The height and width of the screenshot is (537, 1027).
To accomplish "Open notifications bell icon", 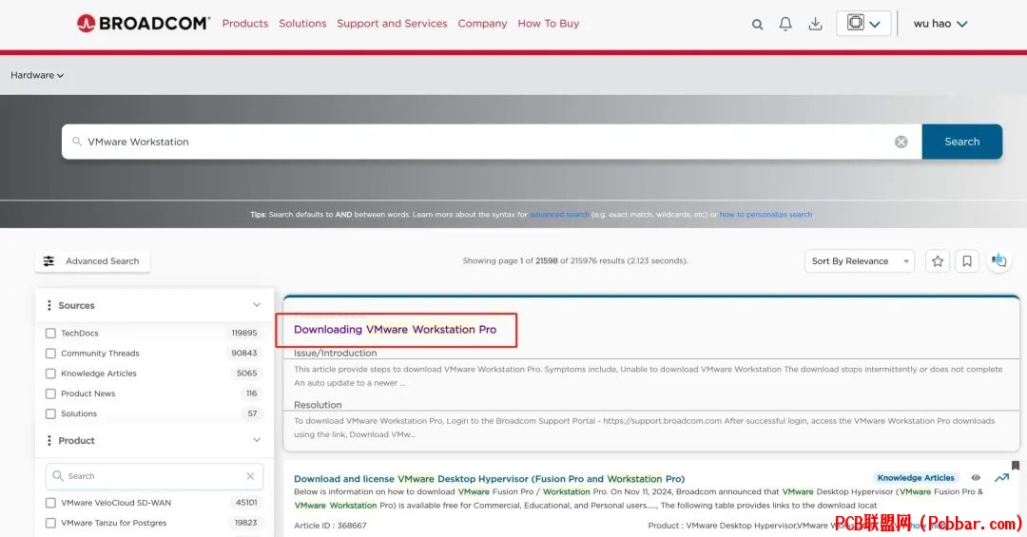I will tap(785, 24).
